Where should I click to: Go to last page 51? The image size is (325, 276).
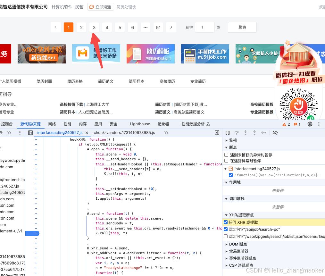[x=158, y=27]
